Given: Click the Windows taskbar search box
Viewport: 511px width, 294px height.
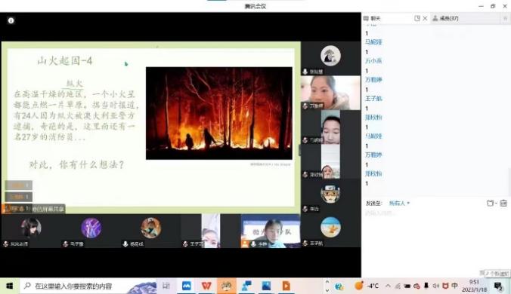Looking at the screenshot, I should [88, 286].
